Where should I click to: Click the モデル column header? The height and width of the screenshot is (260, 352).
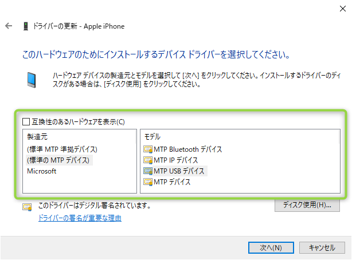[x=152, y=137]
